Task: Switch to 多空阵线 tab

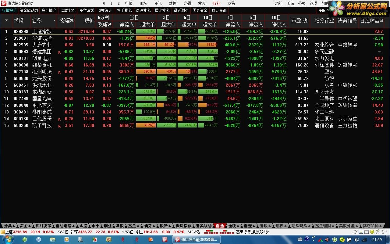Action: click(x=87, y=10)
